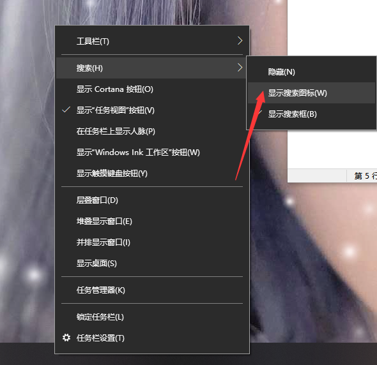Viewport: 377px width, 365px height.
Task: Select 隐藏(N) in the search submenu
Action: (x=311, y=72)
